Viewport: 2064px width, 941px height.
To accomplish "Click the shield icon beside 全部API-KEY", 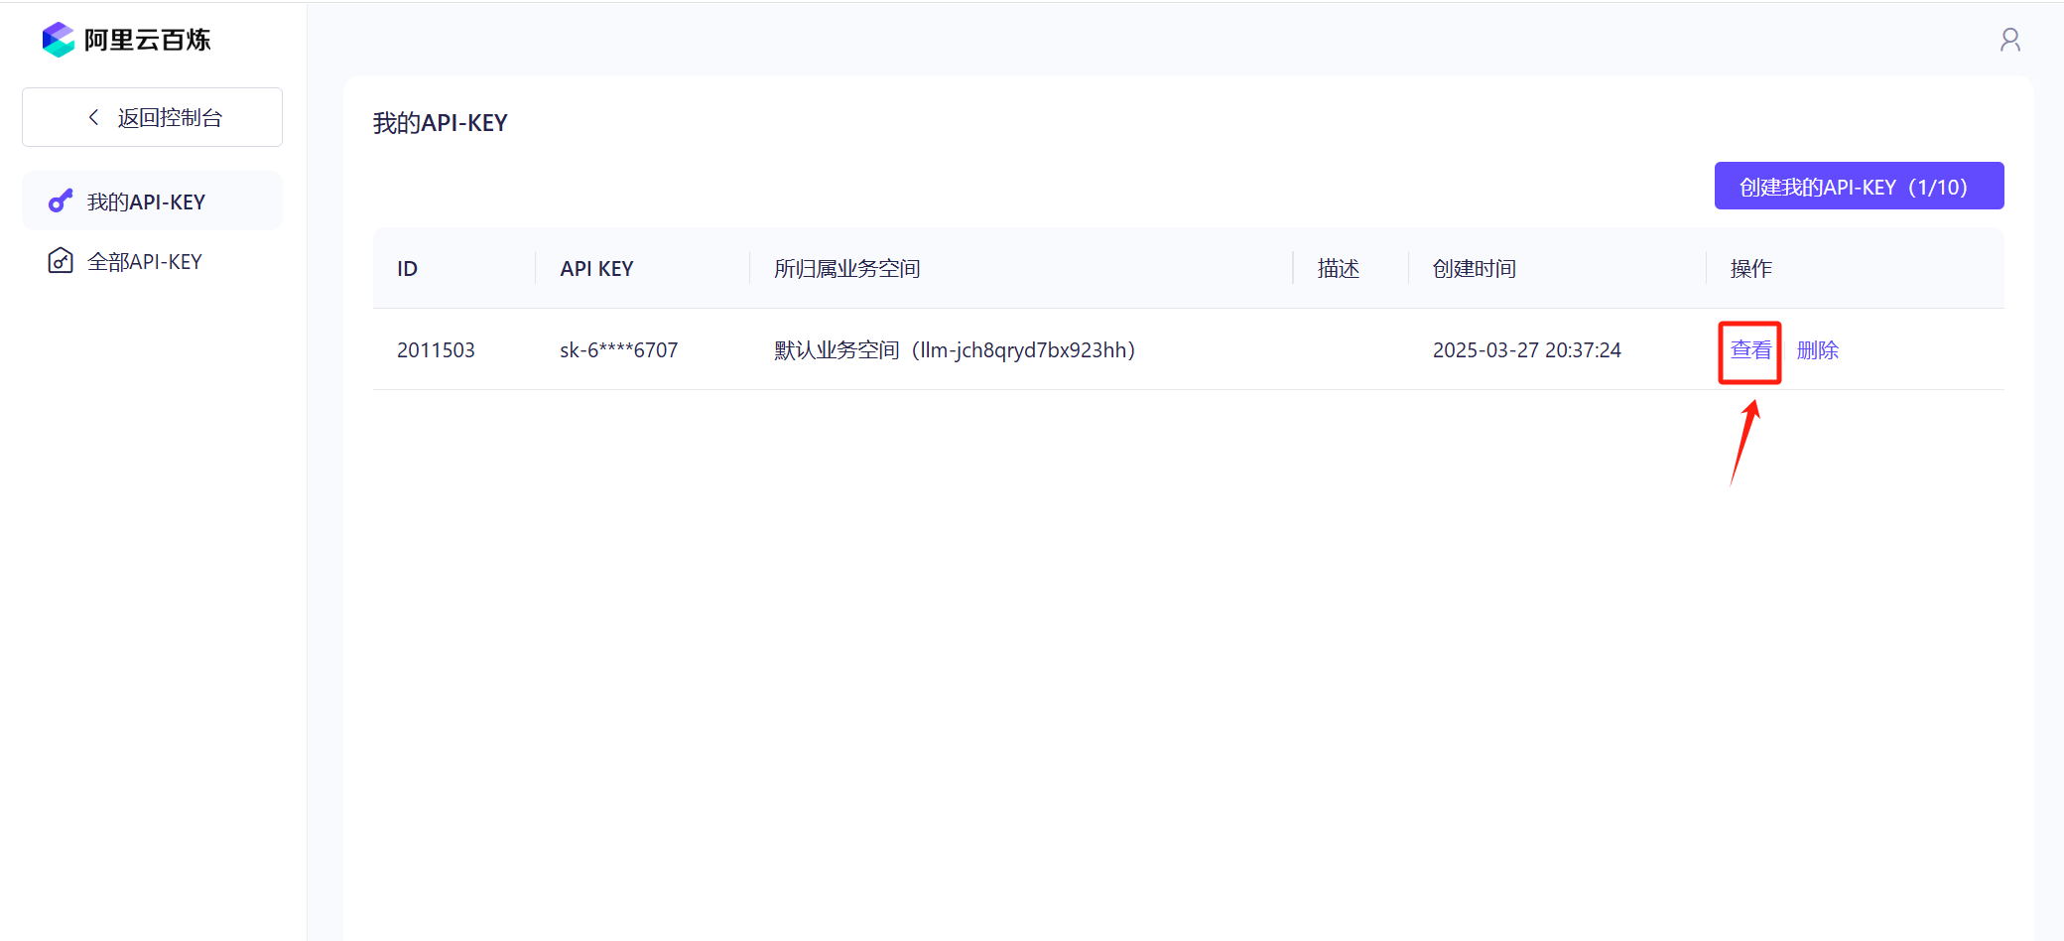I will coord(61,261).
